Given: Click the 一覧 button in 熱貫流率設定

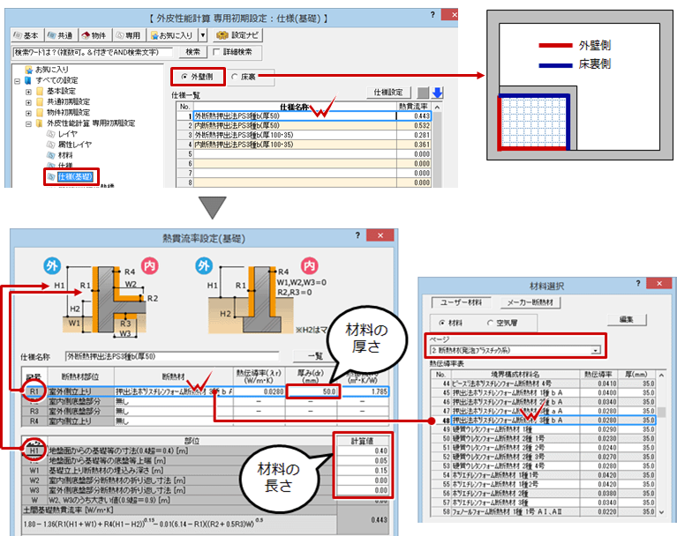Looking at the screenshot, I should (315, 356).
